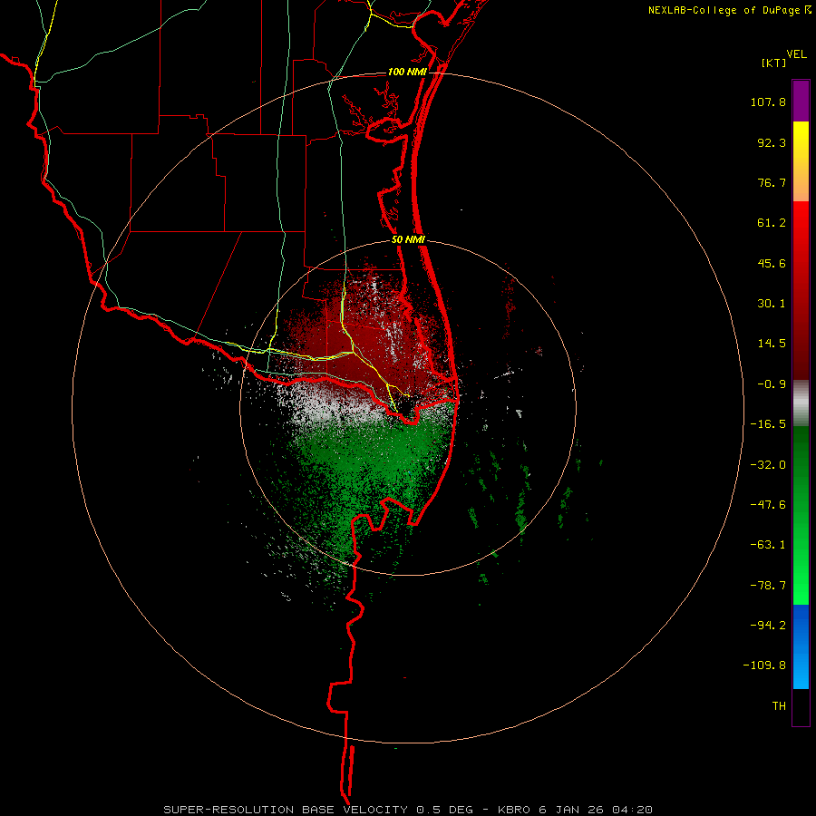The width and height of the screenshot is (816, 816).
Task: Click the 76.7 velocity scale value
Action: coord(772,182)
